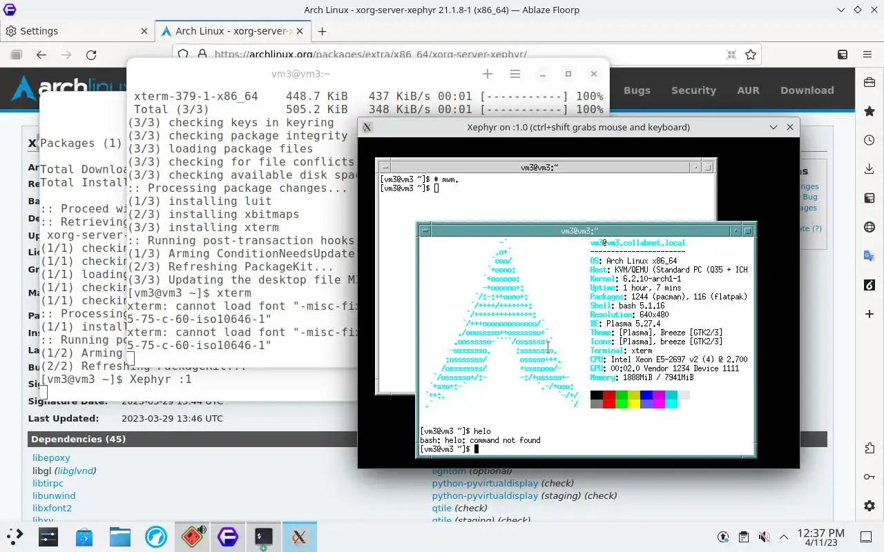Open the briefcase icon in Floorp sidebar

click(x=869, y=82)
